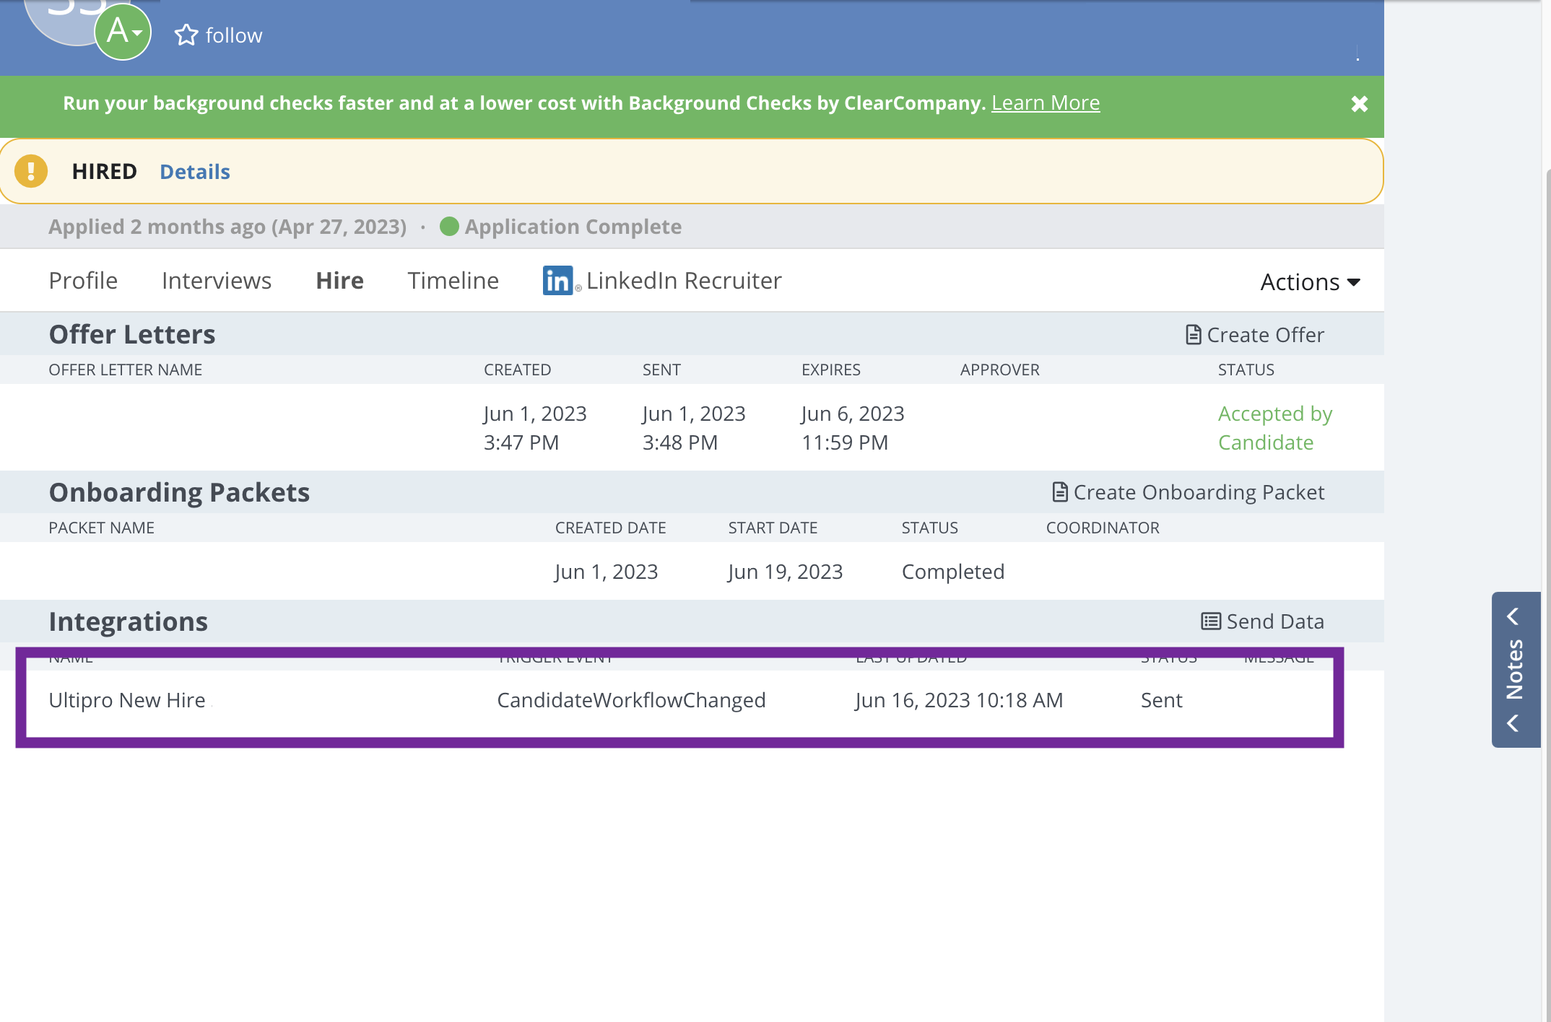Click the integration Sent status

point(1161,700)
